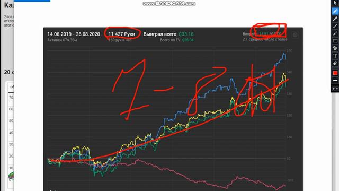Click the '11 427 Руки' hands count

122,34
